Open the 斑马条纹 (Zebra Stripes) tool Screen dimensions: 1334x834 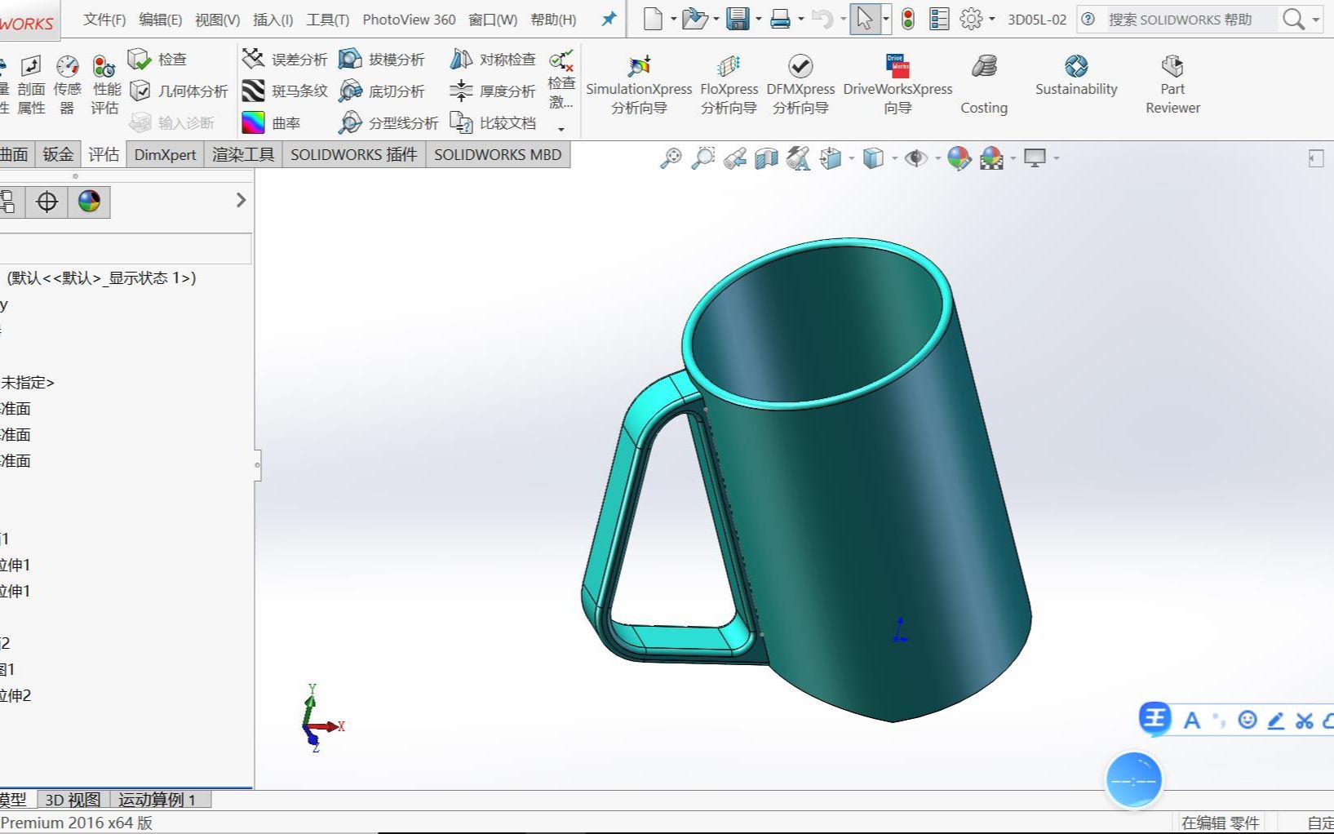(x=285, y=91)
